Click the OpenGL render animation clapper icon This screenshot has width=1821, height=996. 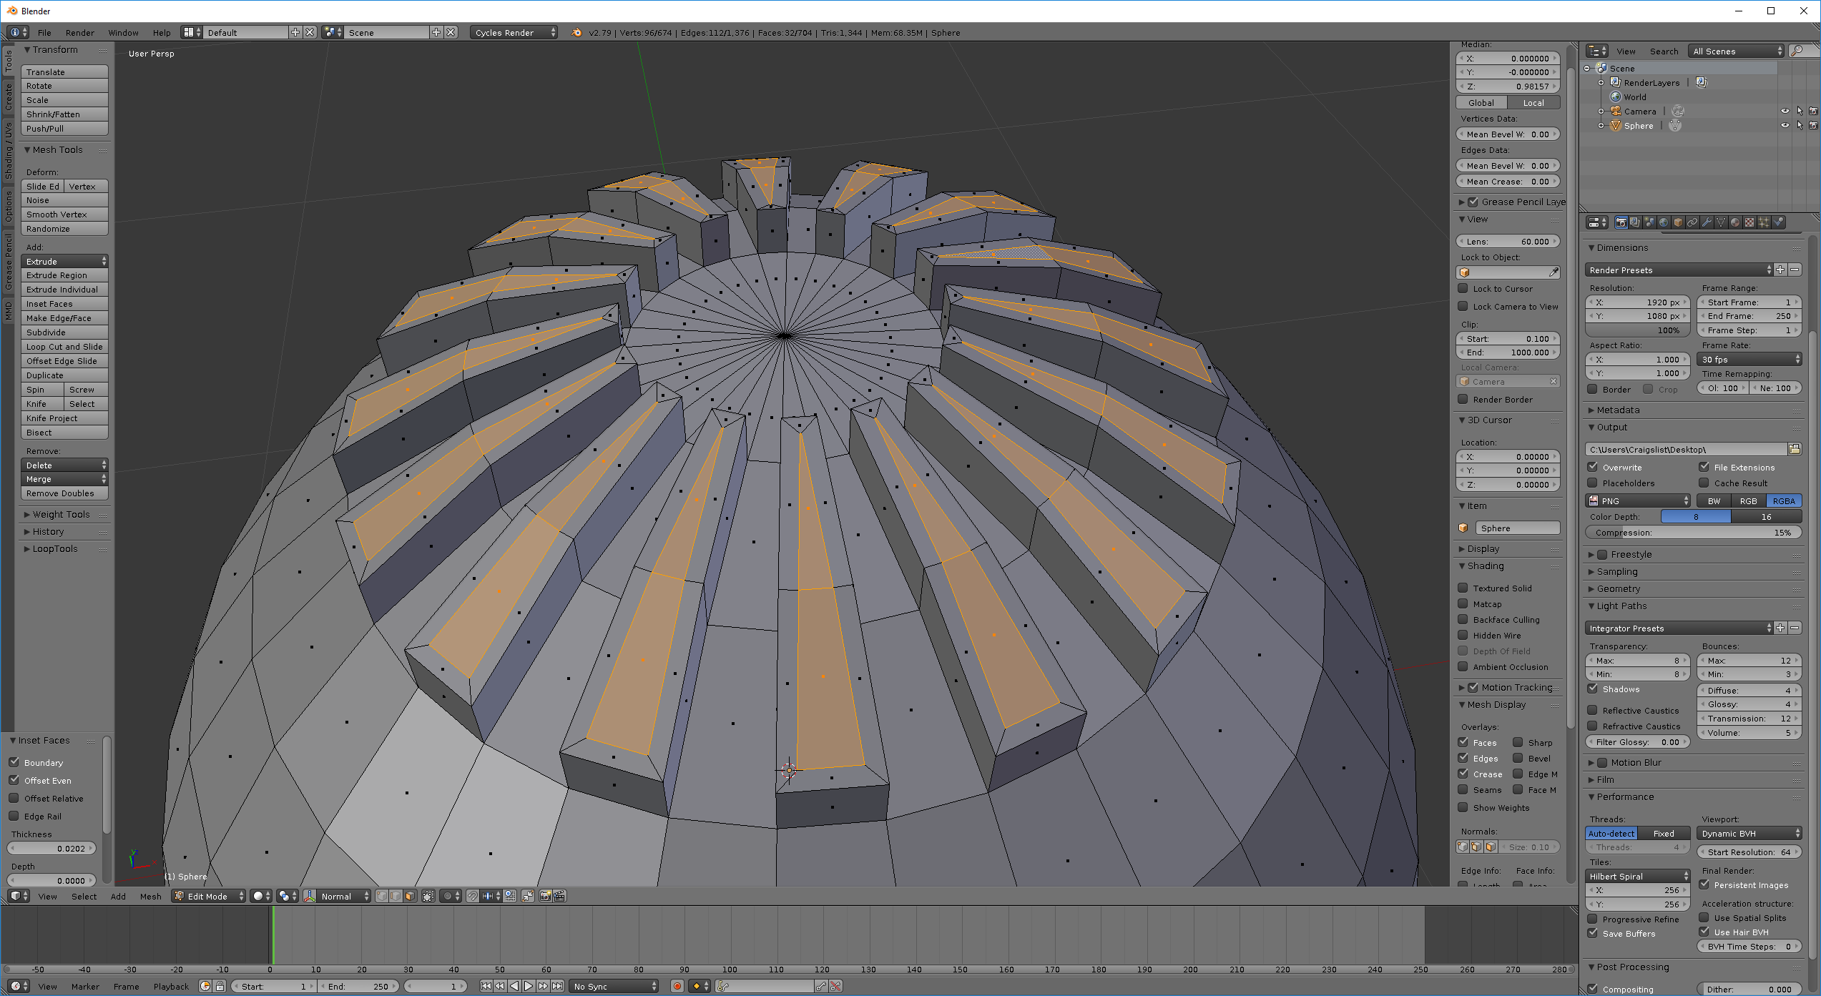coord(559,896)
